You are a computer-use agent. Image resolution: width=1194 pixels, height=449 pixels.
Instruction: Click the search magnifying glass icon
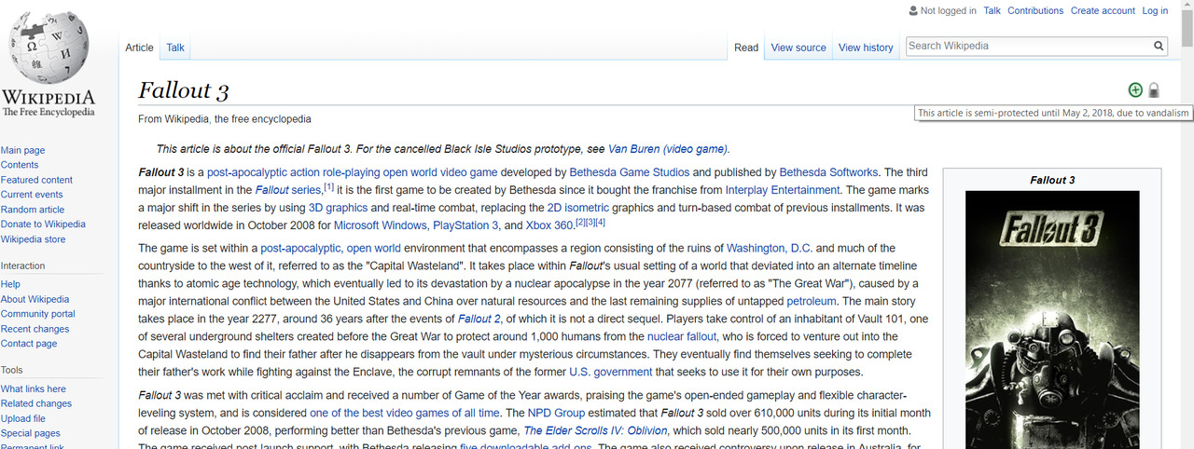(x=1159, y=46)
